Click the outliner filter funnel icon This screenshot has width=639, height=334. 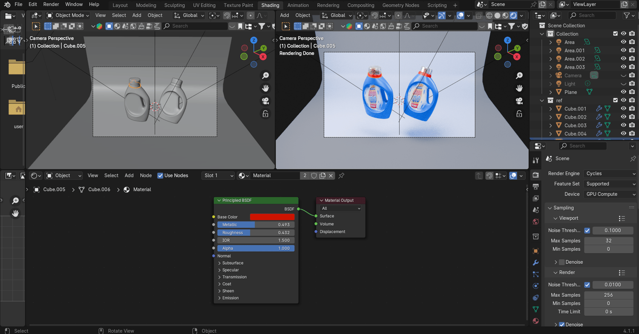click(627, 15)
